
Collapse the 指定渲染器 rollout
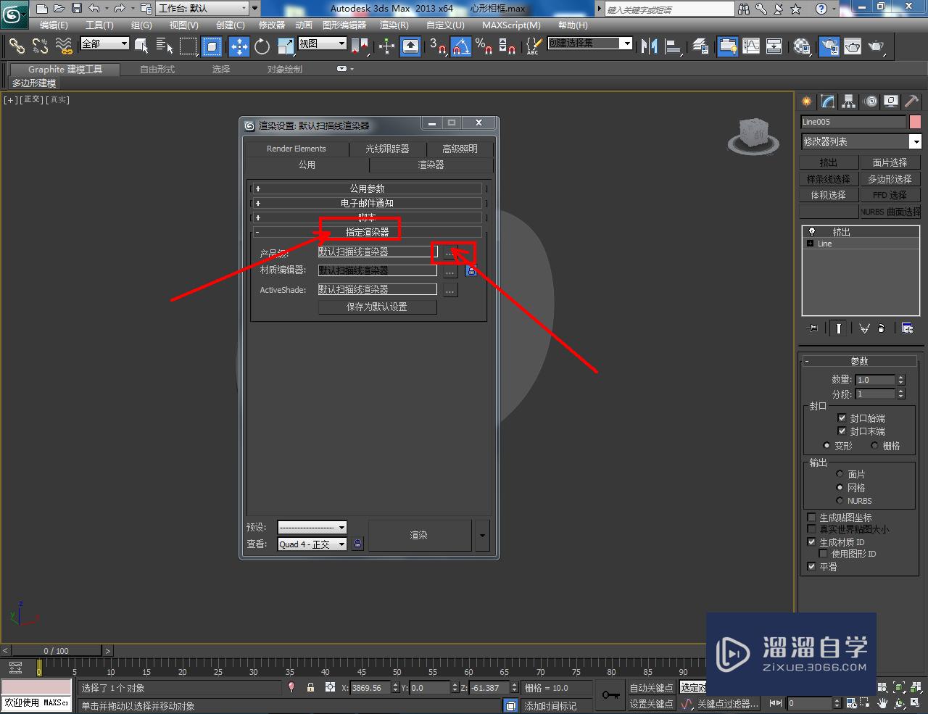(368, 232)
